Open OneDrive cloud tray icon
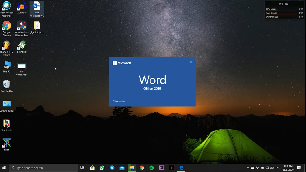306x172 pixels. [x=253, y=168]
